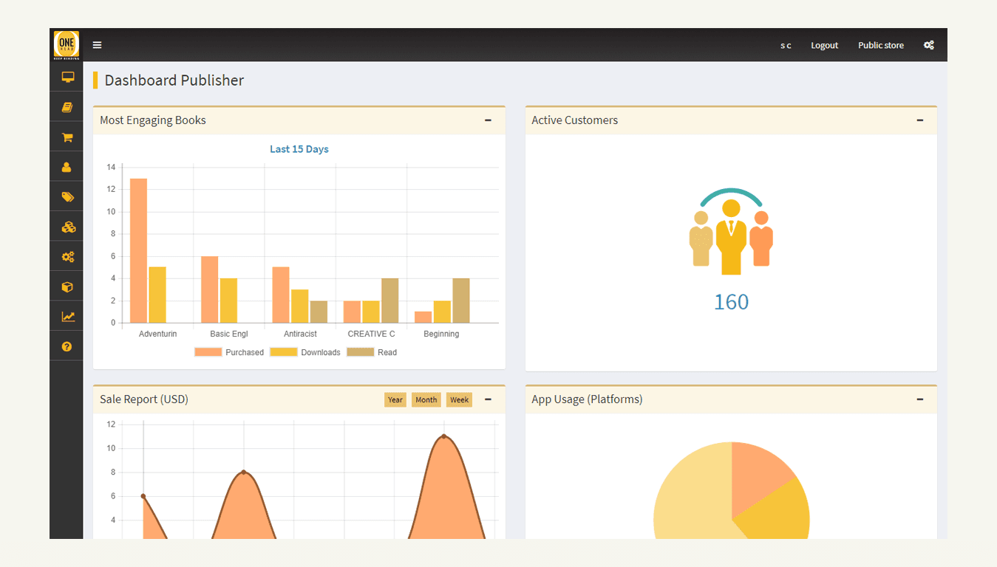Click the CREATIVE C Read bar
Image resolution: width=997 pixels, height=567 pixels.
tap(390, 300)
